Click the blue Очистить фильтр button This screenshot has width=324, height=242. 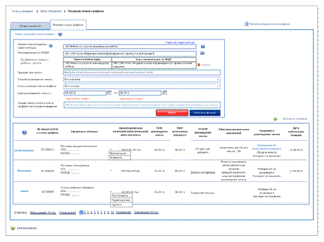click(x=205, y=113)
